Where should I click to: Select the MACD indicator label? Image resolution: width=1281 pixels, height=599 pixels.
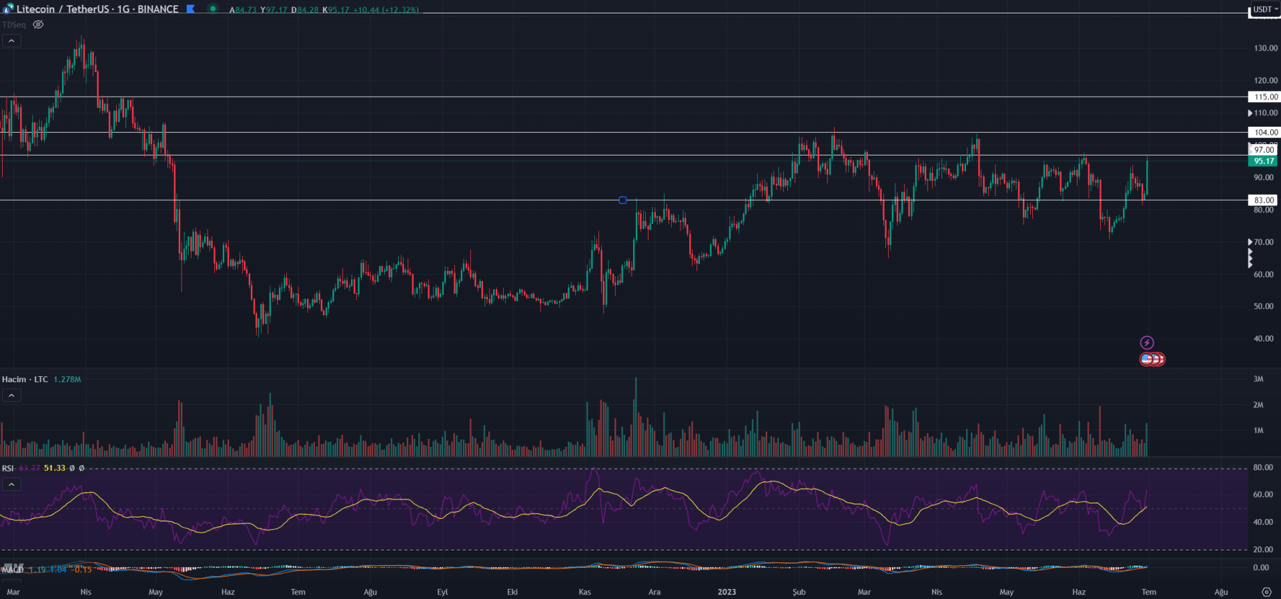pyautogui.click(x=13, y=570)
